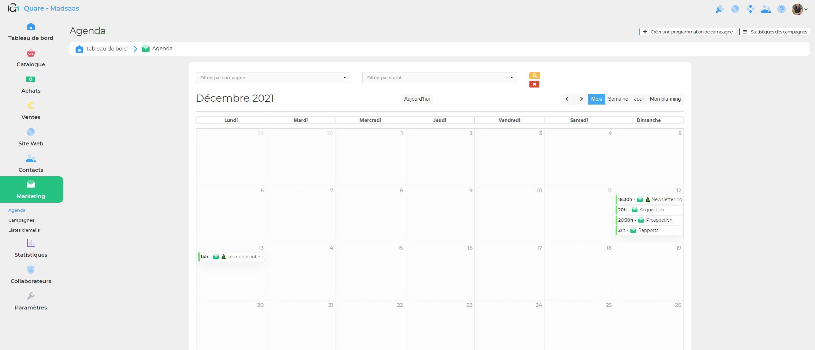Click the Jeudi column header
Viewport: 815px width, 350px height.
pos(440,120)
